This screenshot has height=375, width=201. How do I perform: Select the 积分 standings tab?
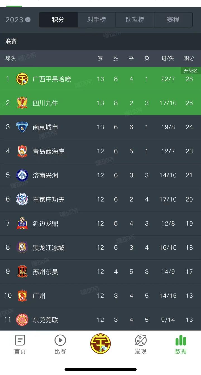(58, 20)
